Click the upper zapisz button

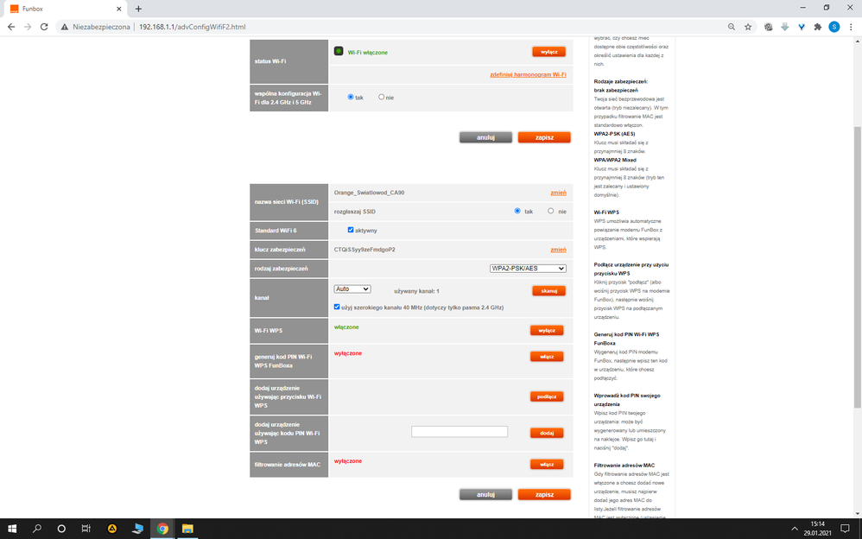pos(544,137)
